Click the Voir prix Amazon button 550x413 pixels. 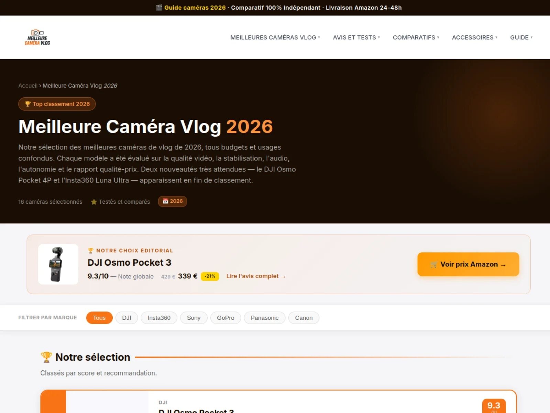click(x=468, y=264)
